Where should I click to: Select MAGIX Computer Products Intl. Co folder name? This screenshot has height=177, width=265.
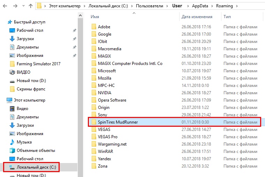tap(130, 64)
